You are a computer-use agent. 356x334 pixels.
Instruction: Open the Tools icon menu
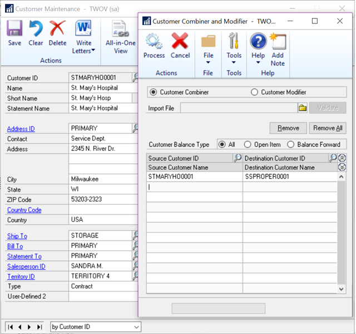point(234,41)
